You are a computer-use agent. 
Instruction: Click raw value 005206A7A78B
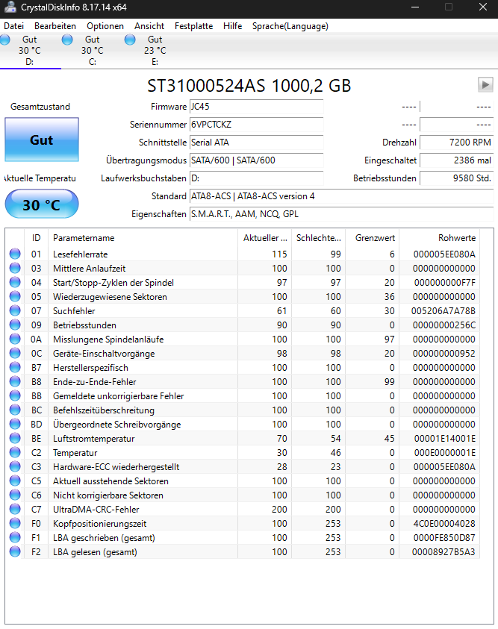[443, 311]
